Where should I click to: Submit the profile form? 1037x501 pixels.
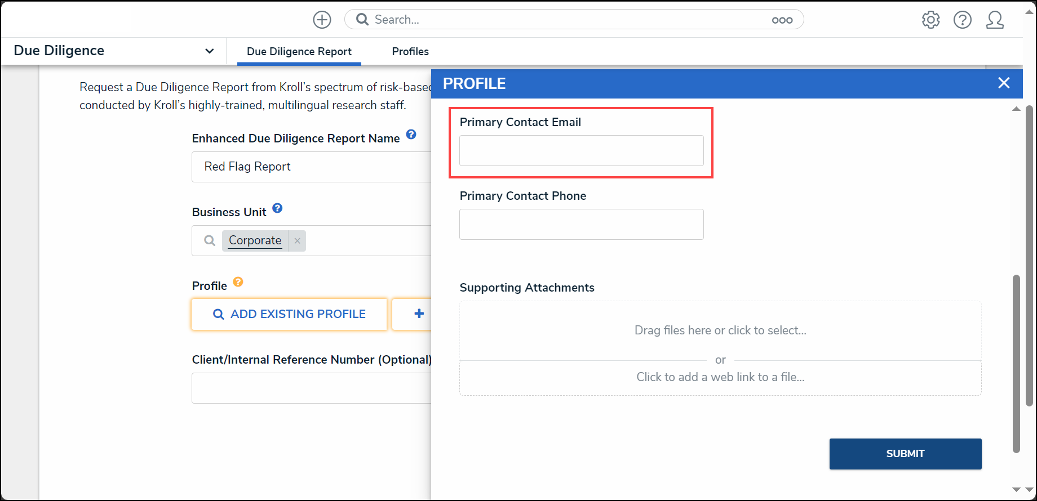tap(905, 454)
